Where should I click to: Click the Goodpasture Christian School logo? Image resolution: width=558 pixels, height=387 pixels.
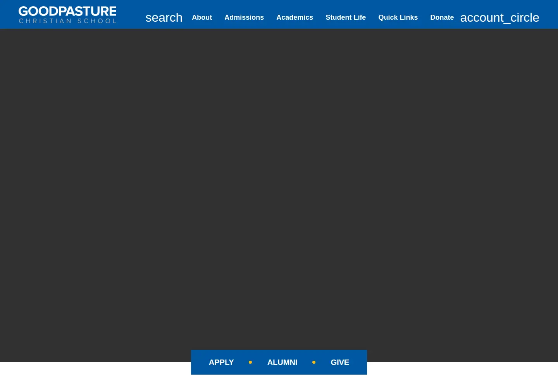pyautogui.click(x=67, y=15)
